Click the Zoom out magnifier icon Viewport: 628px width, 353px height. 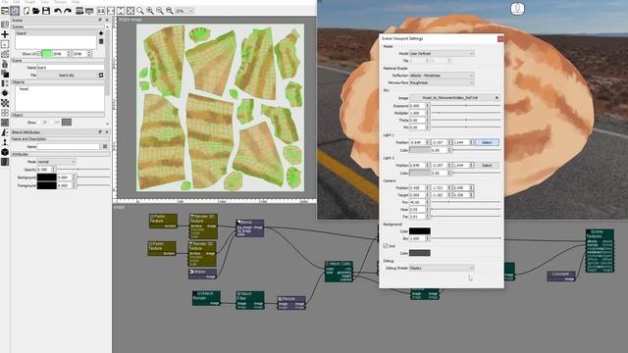click(x=160, y=11)
